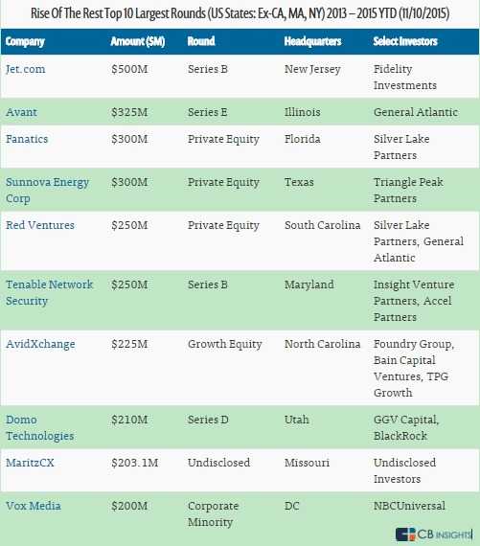Open the Vox Media link

point(34,506)
